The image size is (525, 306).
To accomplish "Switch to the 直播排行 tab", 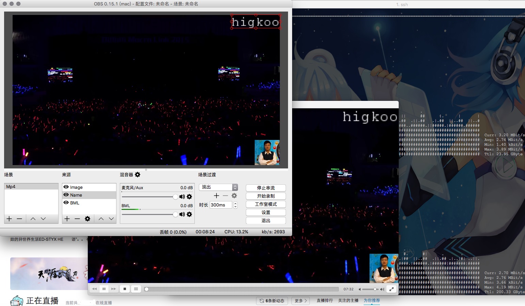I will [x=325, y=301].
